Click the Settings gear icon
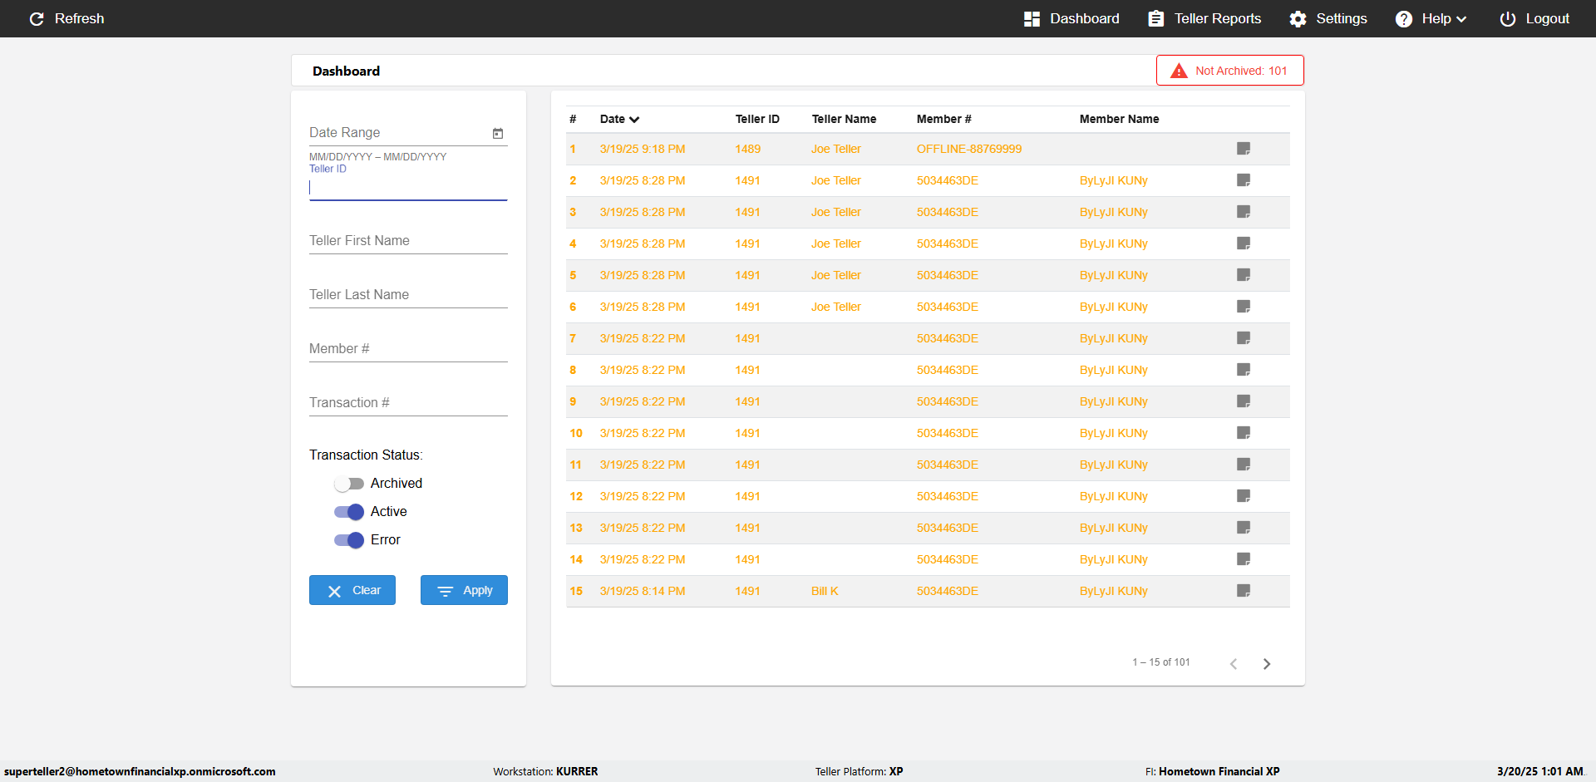This screenshot has height=782, width=1596. click(1298, 18)
